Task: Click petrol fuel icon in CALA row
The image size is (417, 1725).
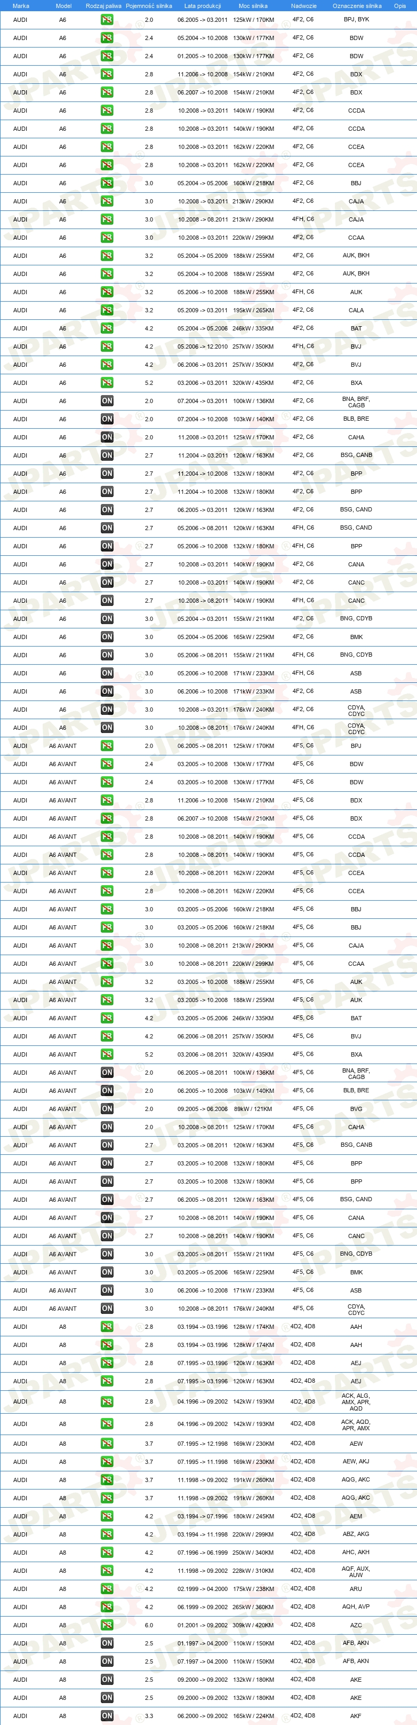Action: coord(107,310)
